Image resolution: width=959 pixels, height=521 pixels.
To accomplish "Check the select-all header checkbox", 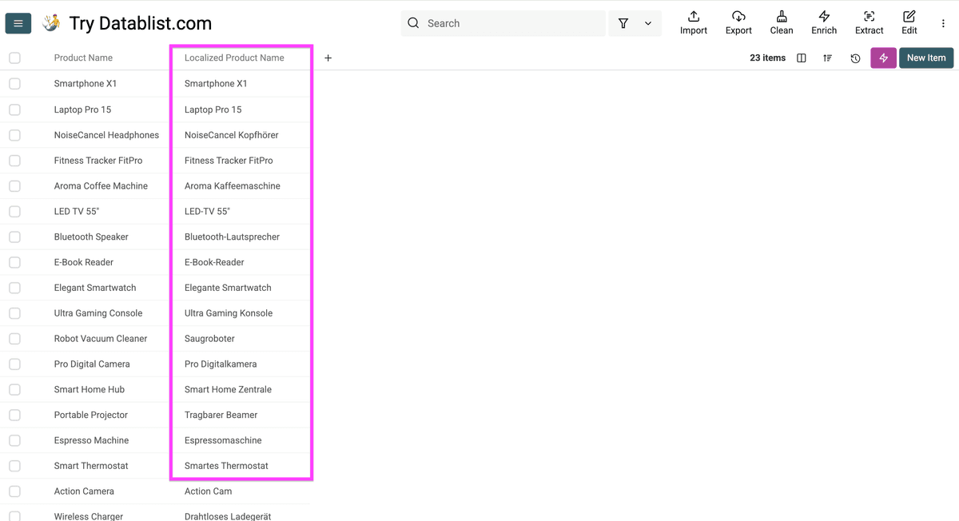I will pos(14,58).
